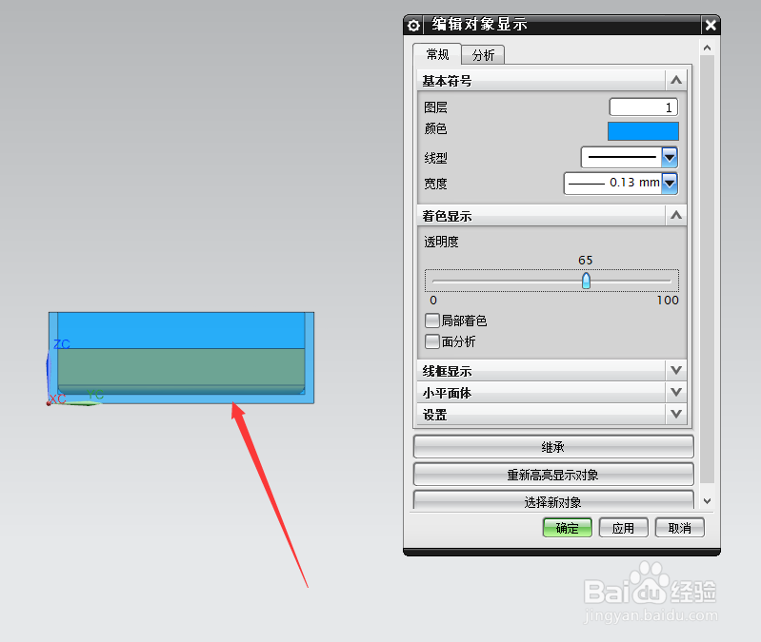Cancel with the 取消 button

[x=680, y=528]
